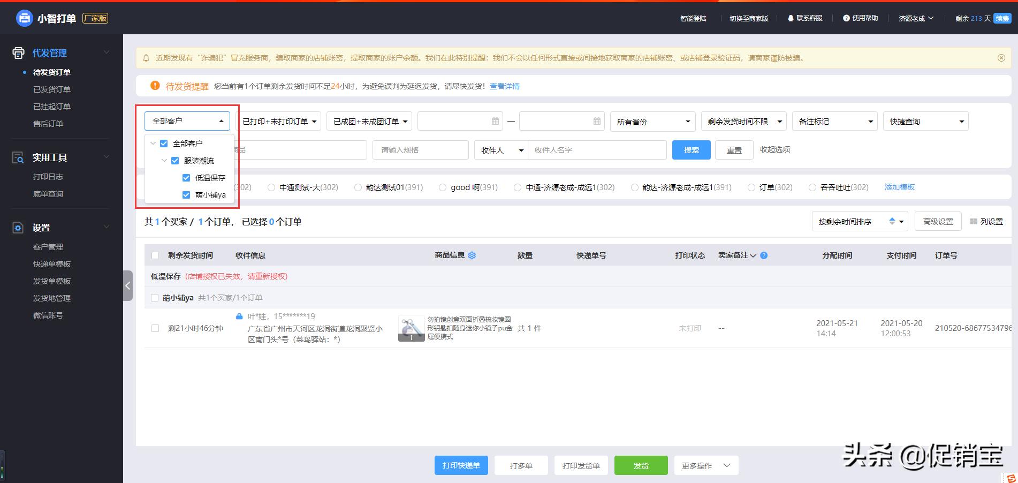Click the gear icon next to 商品信息 header
This screenshot has height=483, width=1018.
pyautogui.click(x=472, y=255)
